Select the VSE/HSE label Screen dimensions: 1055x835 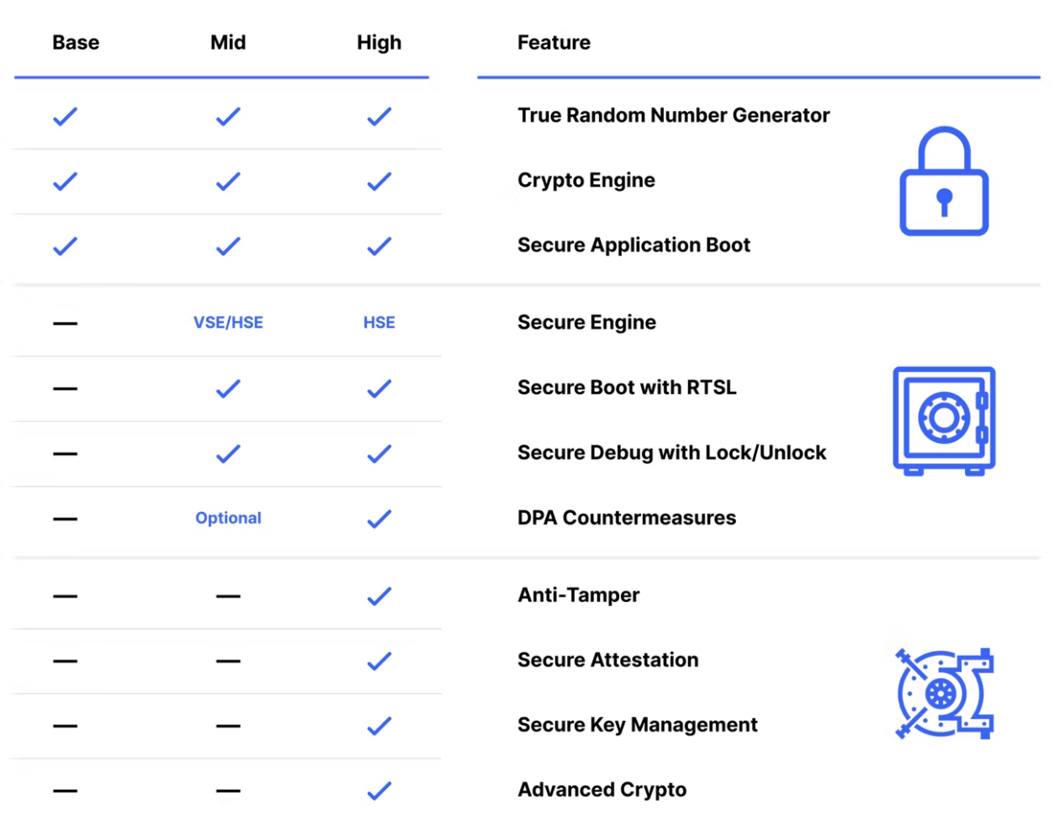point(228,323)
